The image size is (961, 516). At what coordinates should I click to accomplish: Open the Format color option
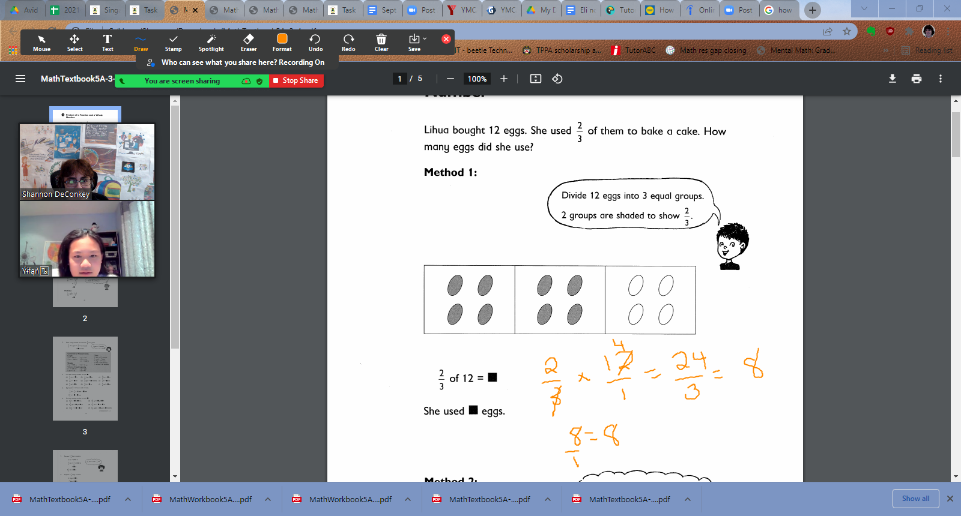click(x=282, y=43)
